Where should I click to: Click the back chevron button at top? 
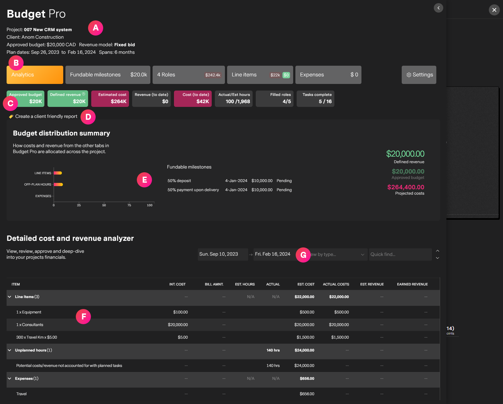click(x=438, y=8)
